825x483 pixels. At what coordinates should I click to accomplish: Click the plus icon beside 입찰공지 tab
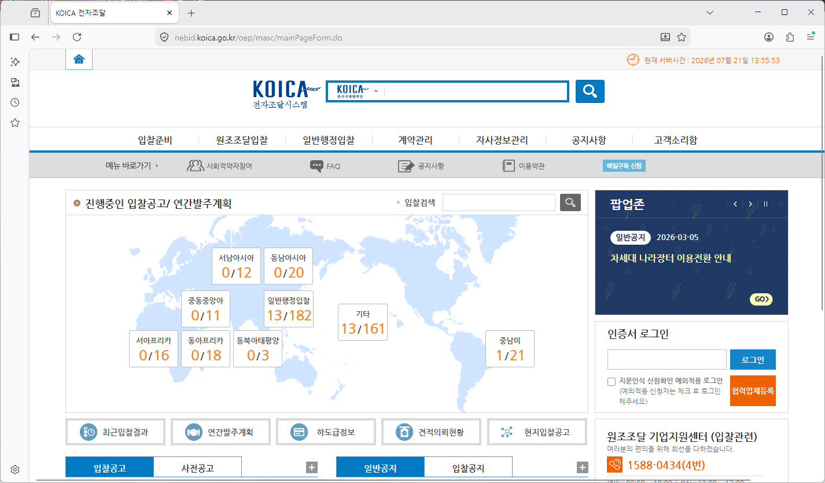(x=583, y=467)
